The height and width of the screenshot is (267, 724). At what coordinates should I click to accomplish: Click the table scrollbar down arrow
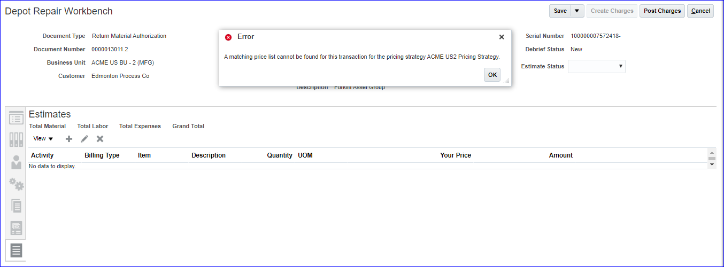pos(712,165)
